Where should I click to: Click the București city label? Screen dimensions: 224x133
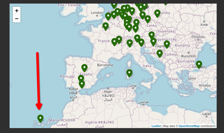[188, 56]
